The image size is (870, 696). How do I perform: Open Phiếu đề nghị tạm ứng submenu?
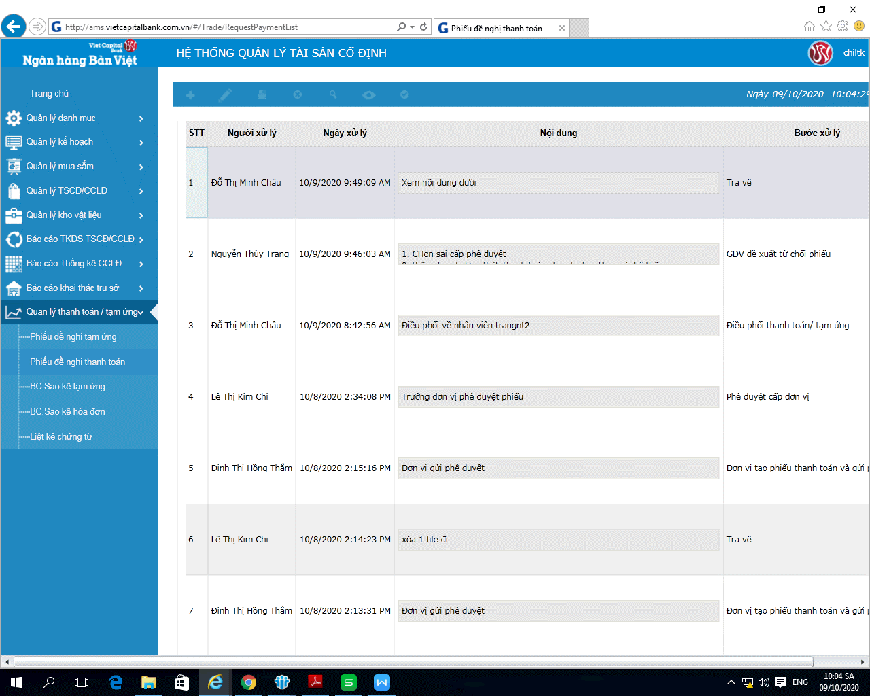pos(73,337)
